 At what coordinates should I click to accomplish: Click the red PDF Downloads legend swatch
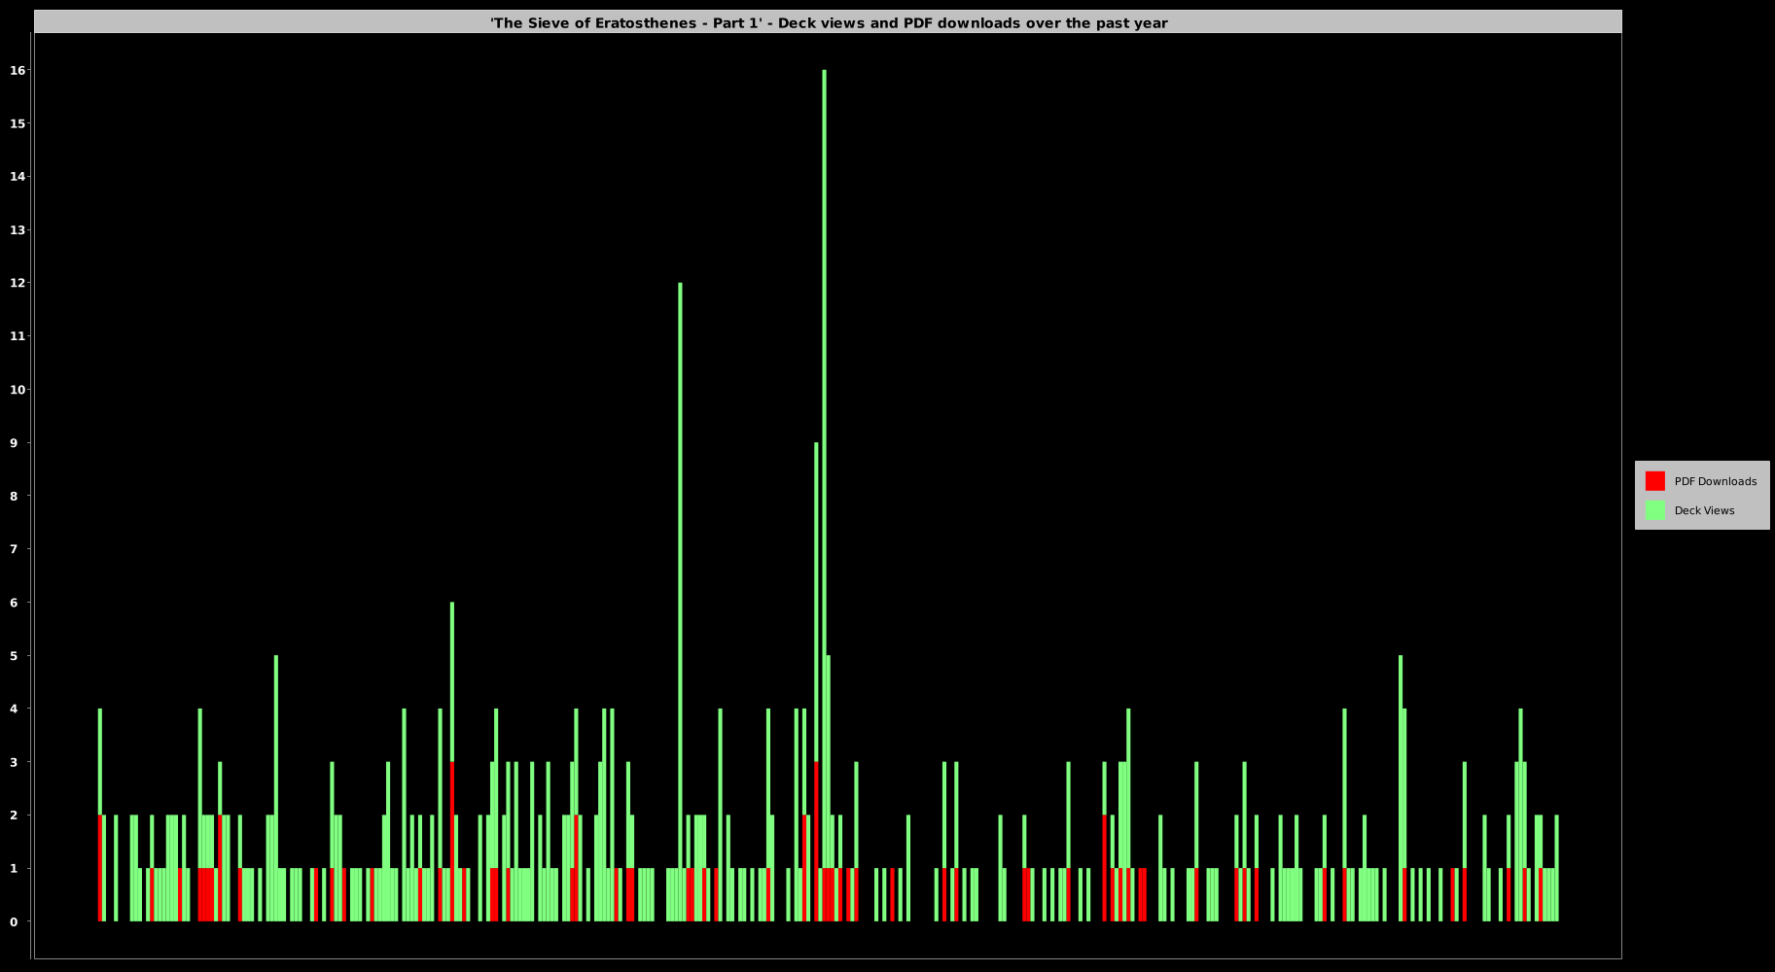click(1654, 481)
